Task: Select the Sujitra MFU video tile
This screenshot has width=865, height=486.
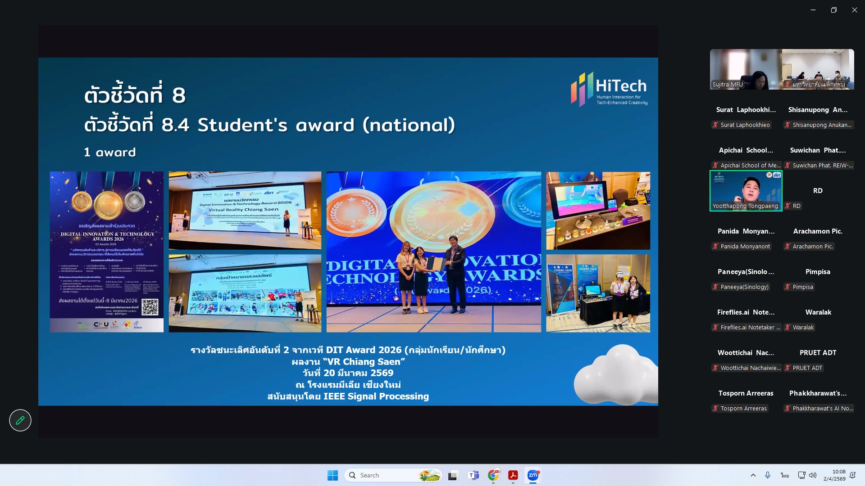Action: click(x=746, y=69)
